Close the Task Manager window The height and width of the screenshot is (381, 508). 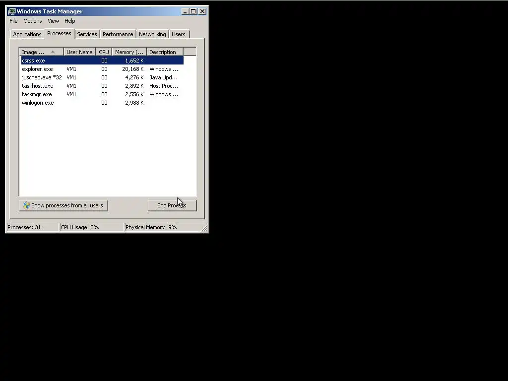point(202,11)
